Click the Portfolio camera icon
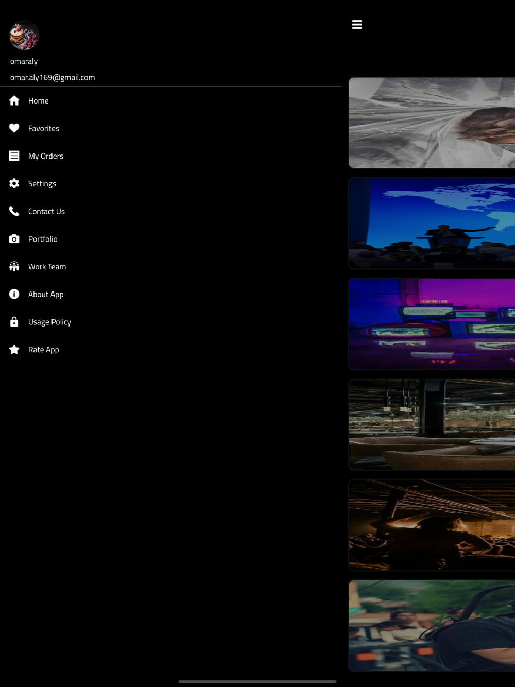 (x=14, y=239)
